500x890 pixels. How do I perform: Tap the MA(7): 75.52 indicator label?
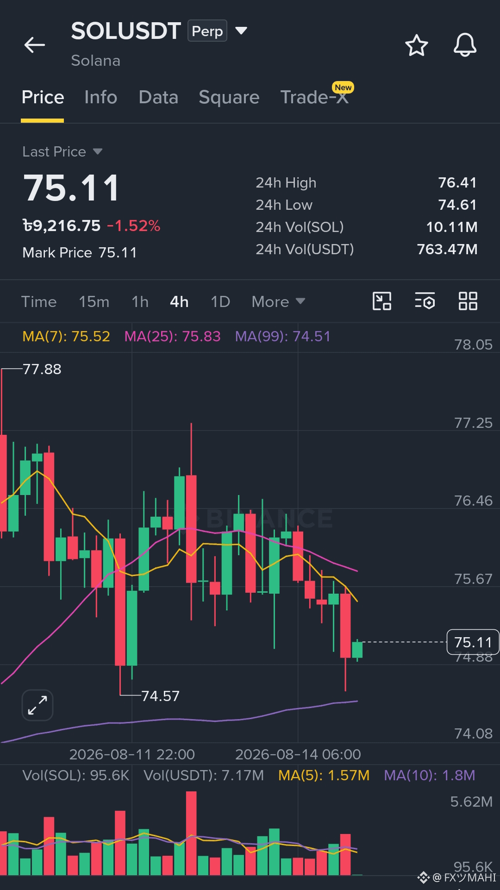pyautogui.click(x=66, y=336)
